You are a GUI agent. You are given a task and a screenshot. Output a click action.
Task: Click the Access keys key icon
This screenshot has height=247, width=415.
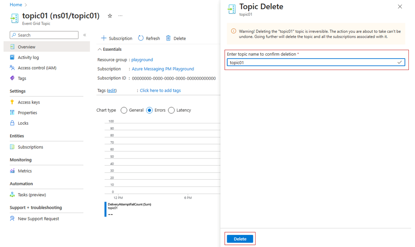[x=12, y=102]
